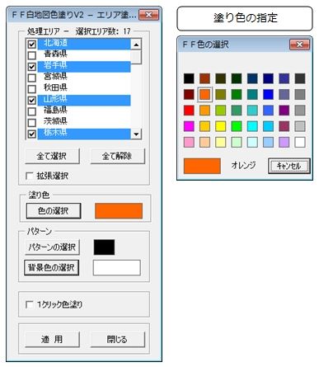Open the パターンの選択 dialog

pyautogui.click(x=52, y=247)
